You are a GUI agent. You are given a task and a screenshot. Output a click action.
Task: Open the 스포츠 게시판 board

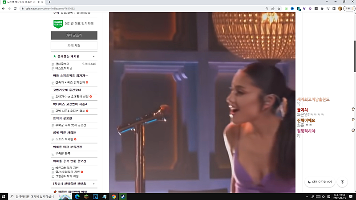tap(64, 139)
